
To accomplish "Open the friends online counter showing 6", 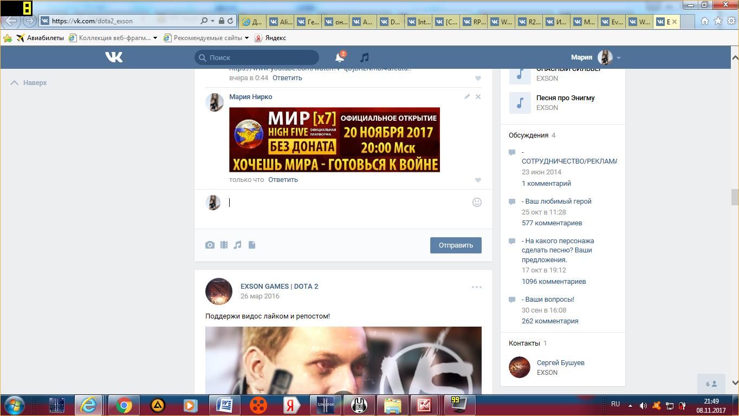I will pyautogui.click(x=711, y=384).
